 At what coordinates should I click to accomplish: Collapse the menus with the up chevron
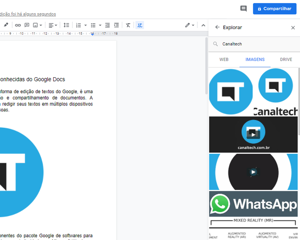tap(203, 25)
